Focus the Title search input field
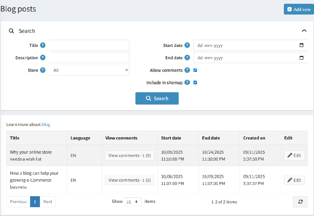Image resolution: width=314 pixels, height=216 pixels. [89, 45]
